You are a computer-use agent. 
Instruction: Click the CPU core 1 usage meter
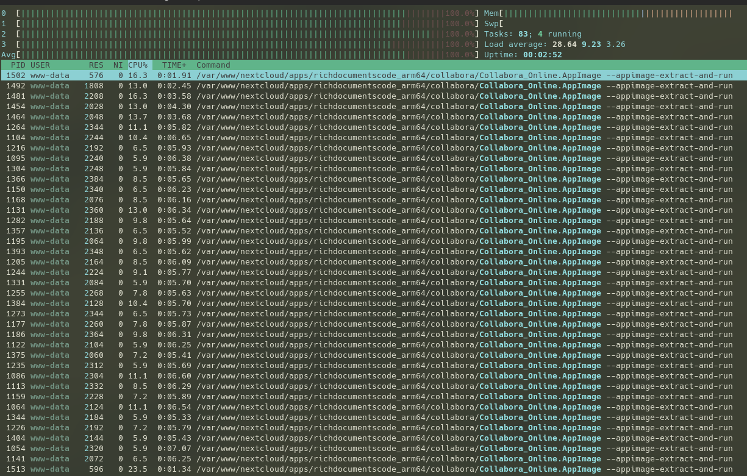(244, 23)
